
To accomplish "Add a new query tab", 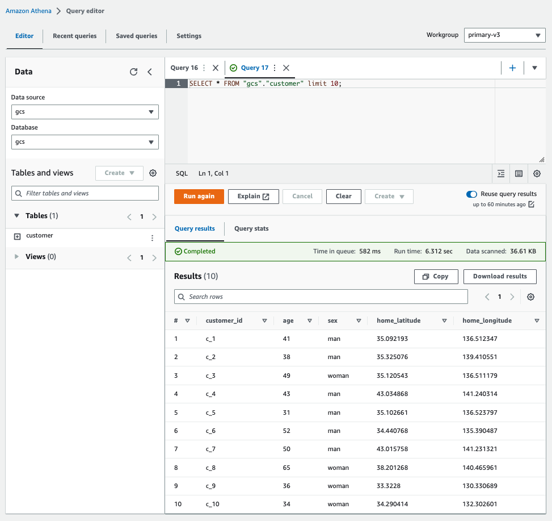I will (x=512, y=68).
